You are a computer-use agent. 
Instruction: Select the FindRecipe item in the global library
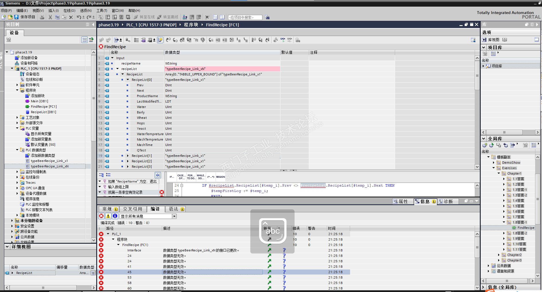[x=526, y=228]
